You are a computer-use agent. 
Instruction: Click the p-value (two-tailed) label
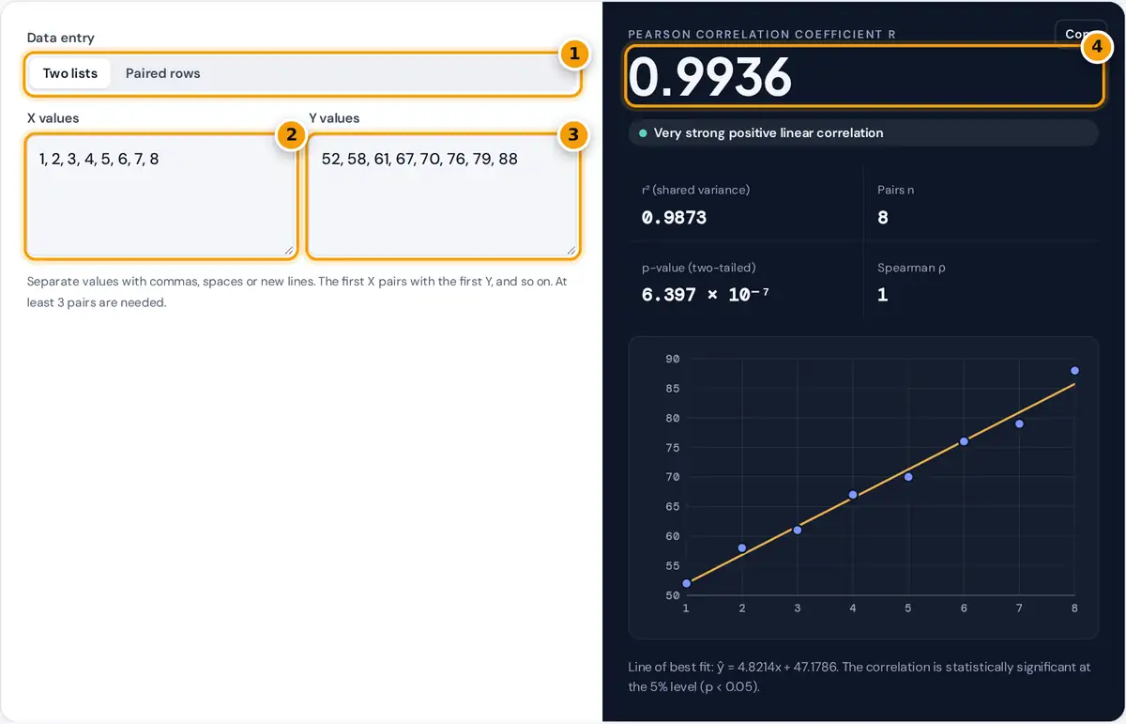point(699,268)
